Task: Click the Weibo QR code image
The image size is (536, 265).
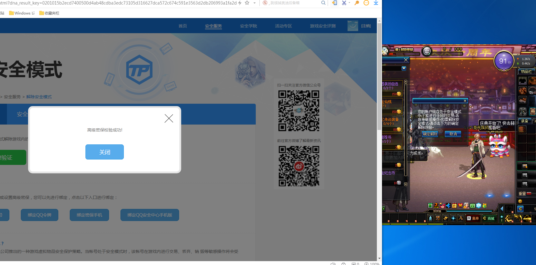Action: click(x=299, y=166)
